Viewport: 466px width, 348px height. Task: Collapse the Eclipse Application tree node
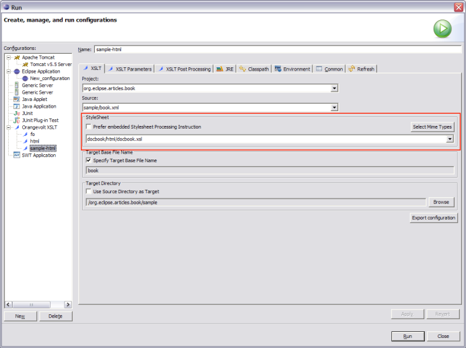tap(9, 71)
